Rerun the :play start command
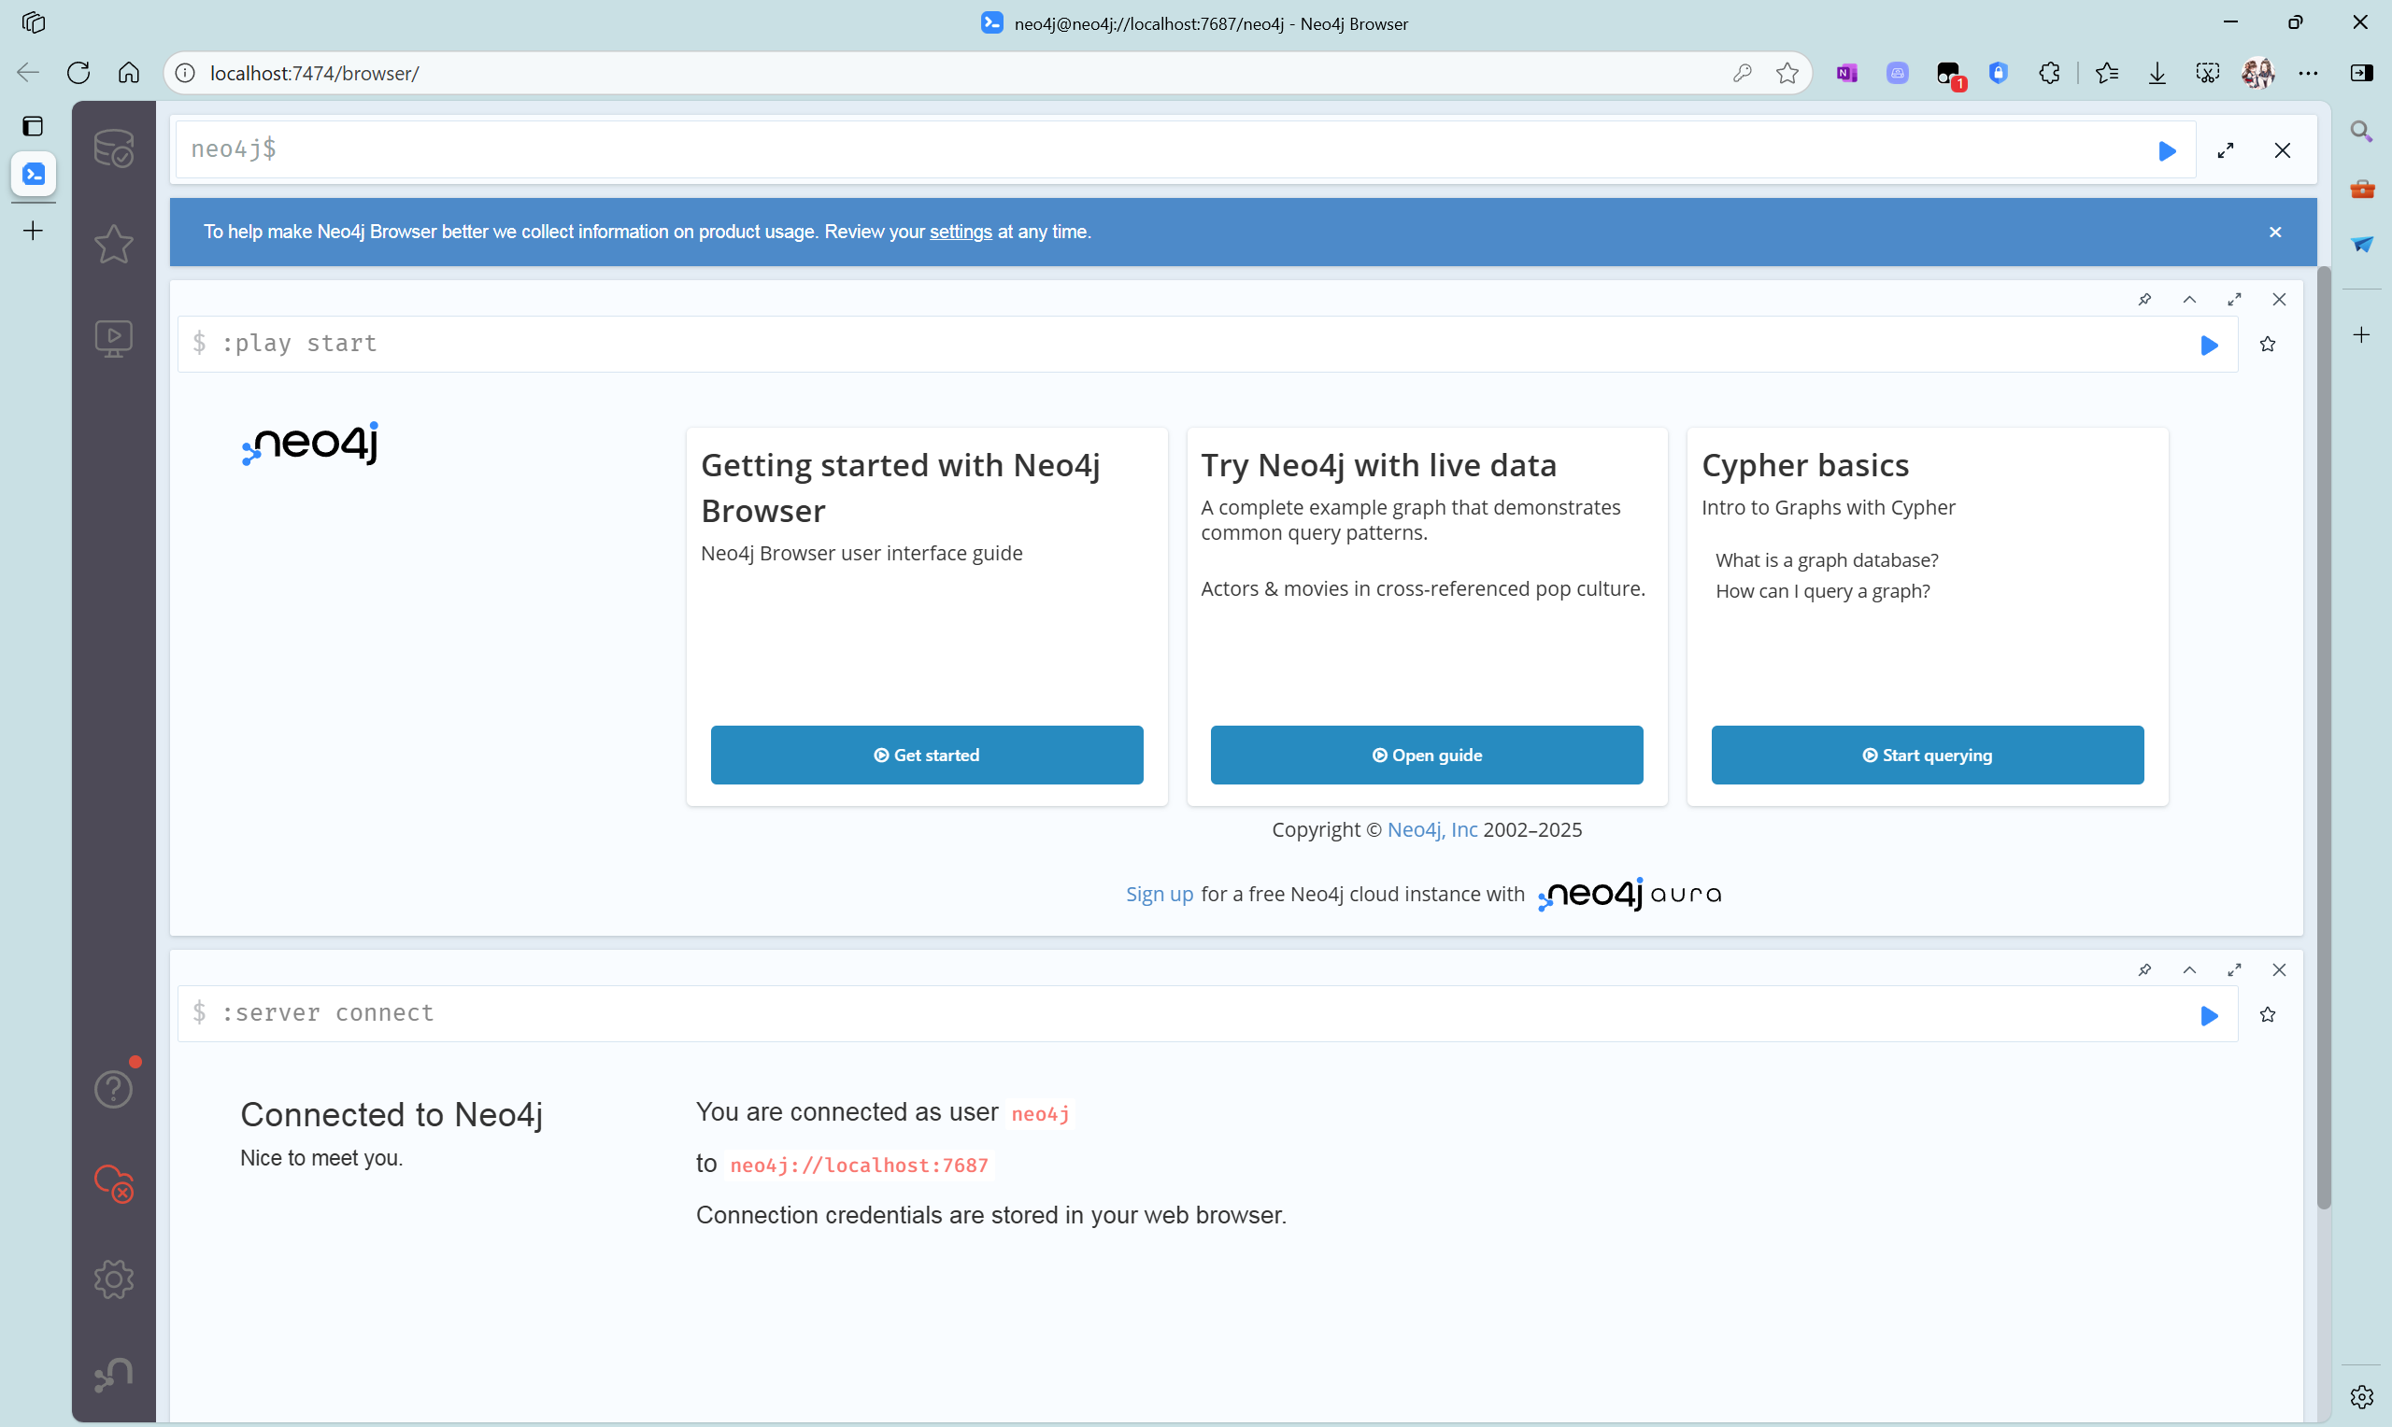The image size is (2392, 1427). [x=2209, y=346]
